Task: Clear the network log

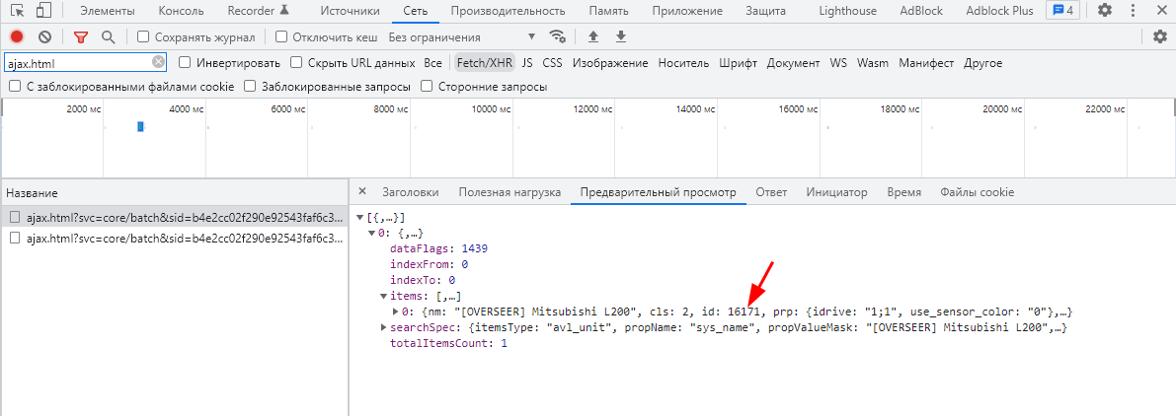Action: pyautogui.click(x=45, y=36)
